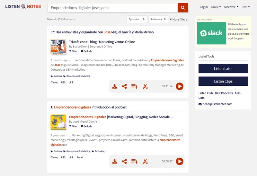The width and height of the screenshot is (257, 176).
Task: Focus the search input field
Action: (113, 8)
